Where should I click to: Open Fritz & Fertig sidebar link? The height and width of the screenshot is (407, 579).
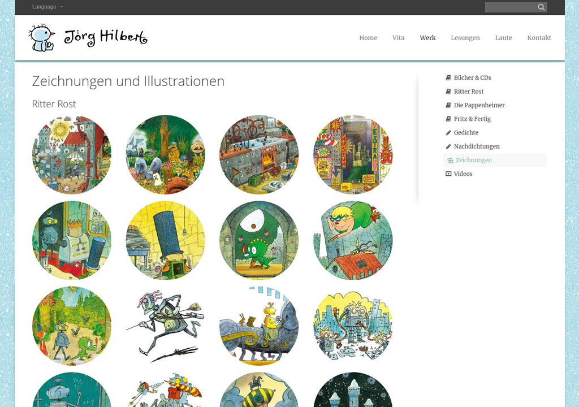[472, 119]
